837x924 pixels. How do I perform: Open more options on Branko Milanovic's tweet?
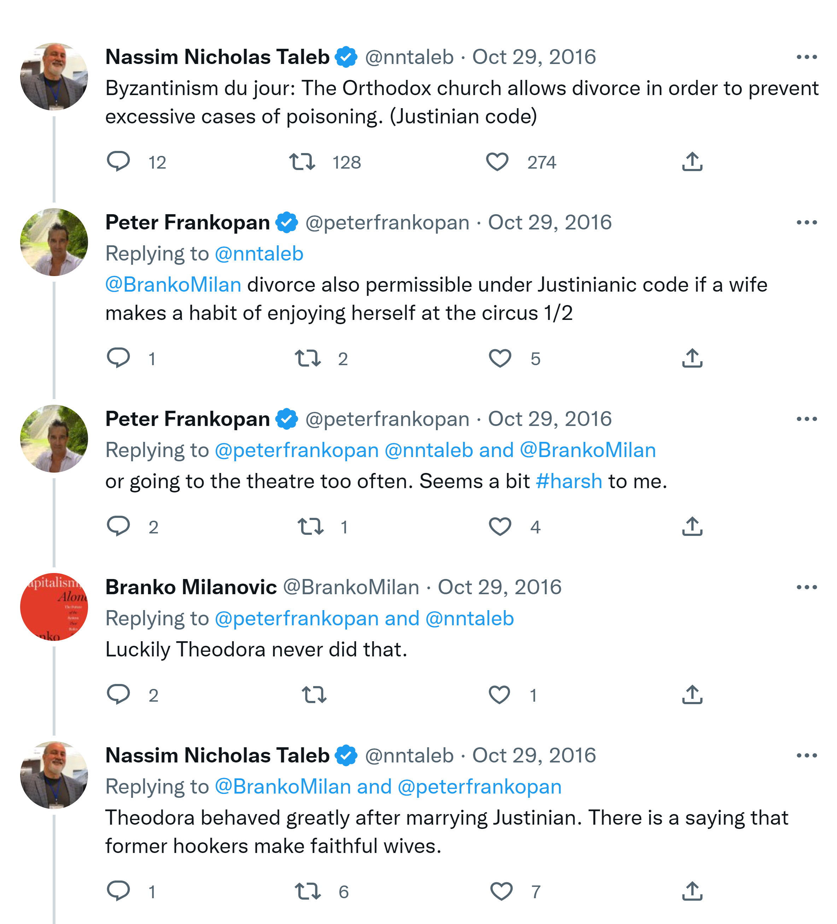click(x=806, y=587)
